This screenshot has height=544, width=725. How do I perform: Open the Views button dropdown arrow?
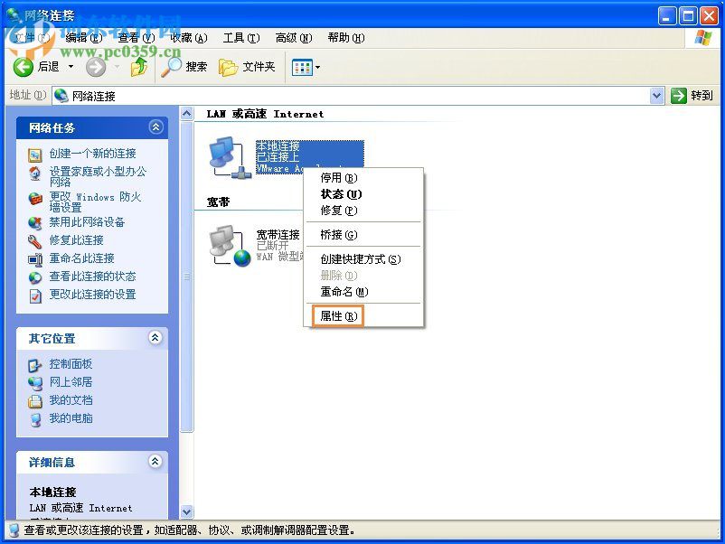pyautogui.click(x=317, y=68)
